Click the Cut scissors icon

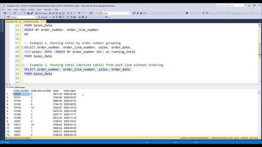pos(68,13)
